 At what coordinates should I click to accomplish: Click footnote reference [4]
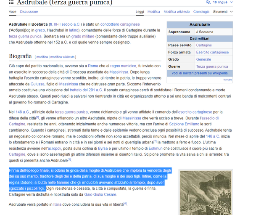tap(125, 204)
